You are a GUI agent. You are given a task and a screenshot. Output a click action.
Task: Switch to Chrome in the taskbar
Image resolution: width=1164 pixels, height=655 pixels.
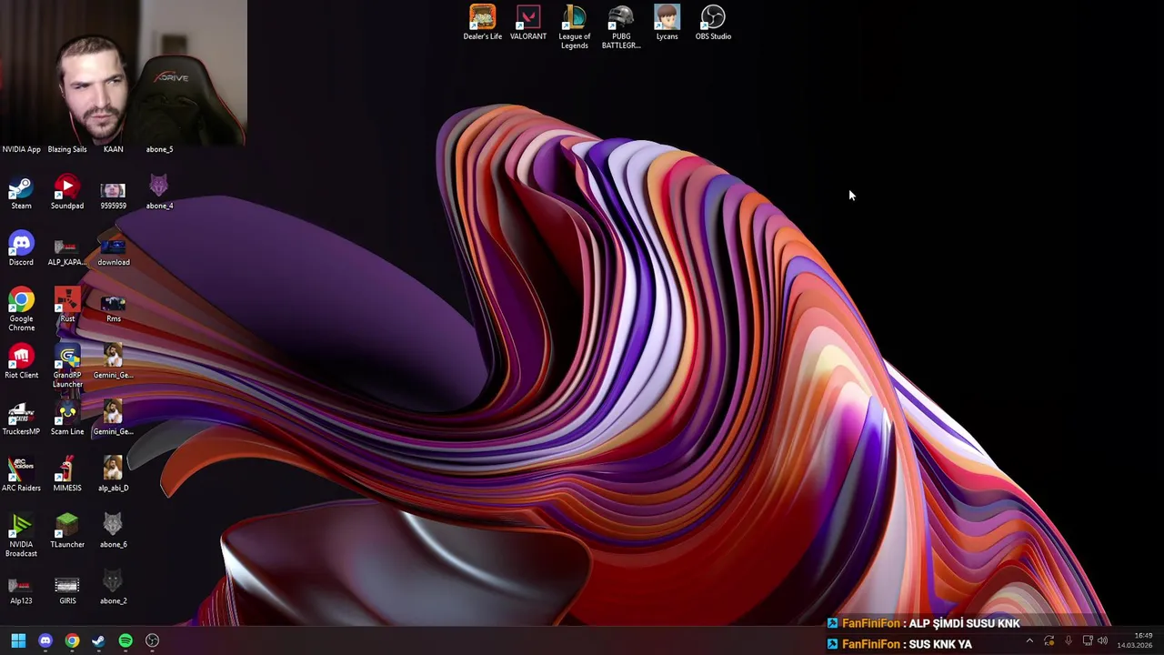72,640
